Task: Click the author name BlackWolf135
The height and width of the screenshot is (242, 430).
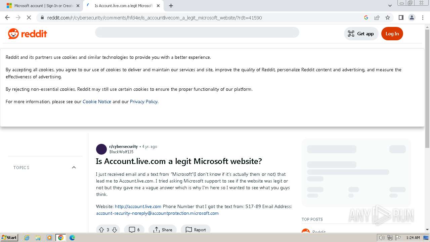Action: 121,152
